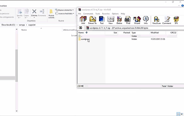Collapse the Explorer ribbon chevron

pos(179,6)
